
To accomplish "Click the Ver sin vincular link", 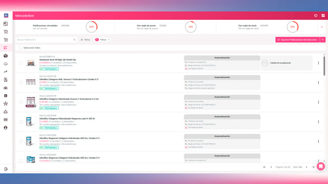I will 40,29.
